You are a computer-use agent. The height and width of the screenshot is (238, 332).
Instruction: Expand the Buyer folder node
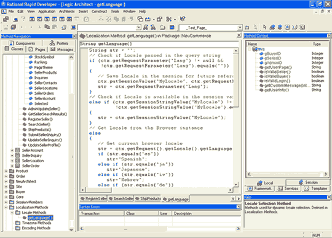tap(6, 192)
